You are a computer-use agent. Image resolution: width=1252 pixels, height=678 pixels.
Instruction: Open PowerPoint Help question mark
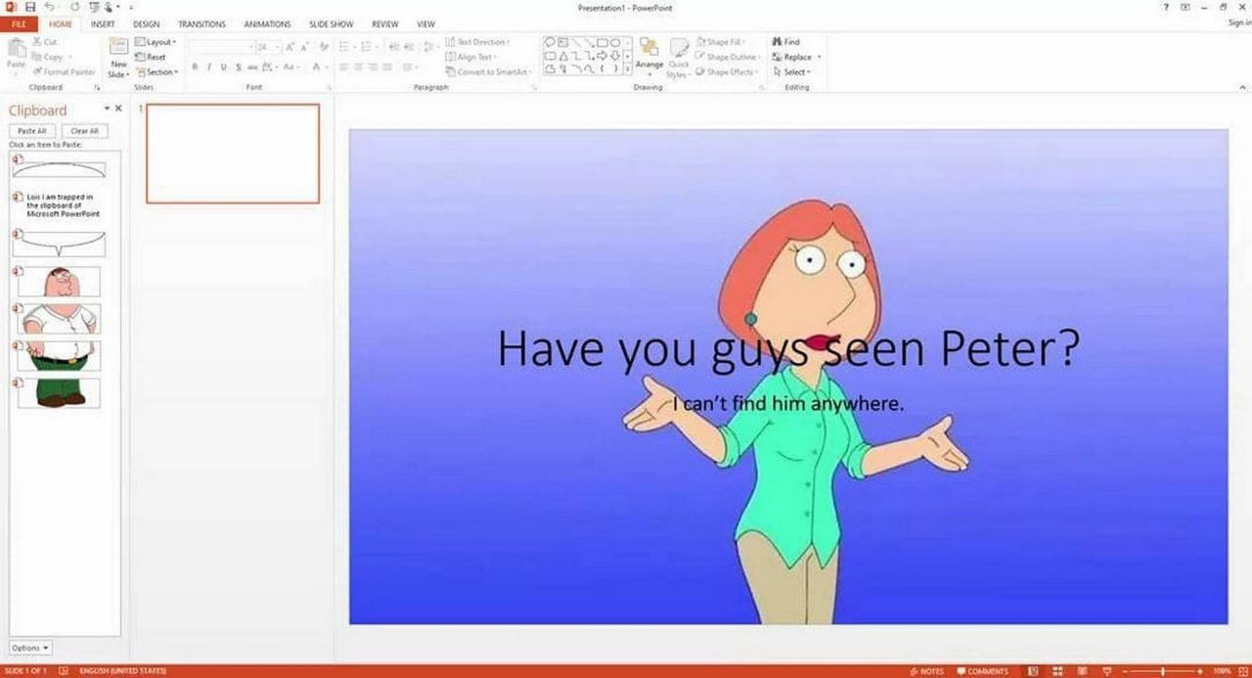[1166, 8]
